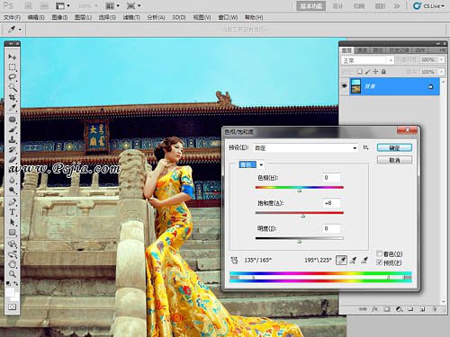This screenshot has height=337, width=450.
Task: Select the 3D Object Rotate tool
Action: tap(13, 244)
